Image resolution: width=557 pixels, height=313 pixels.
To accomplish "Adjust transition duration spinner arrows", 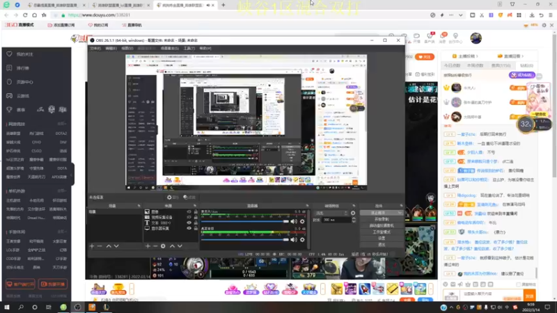I will point(354,220).
